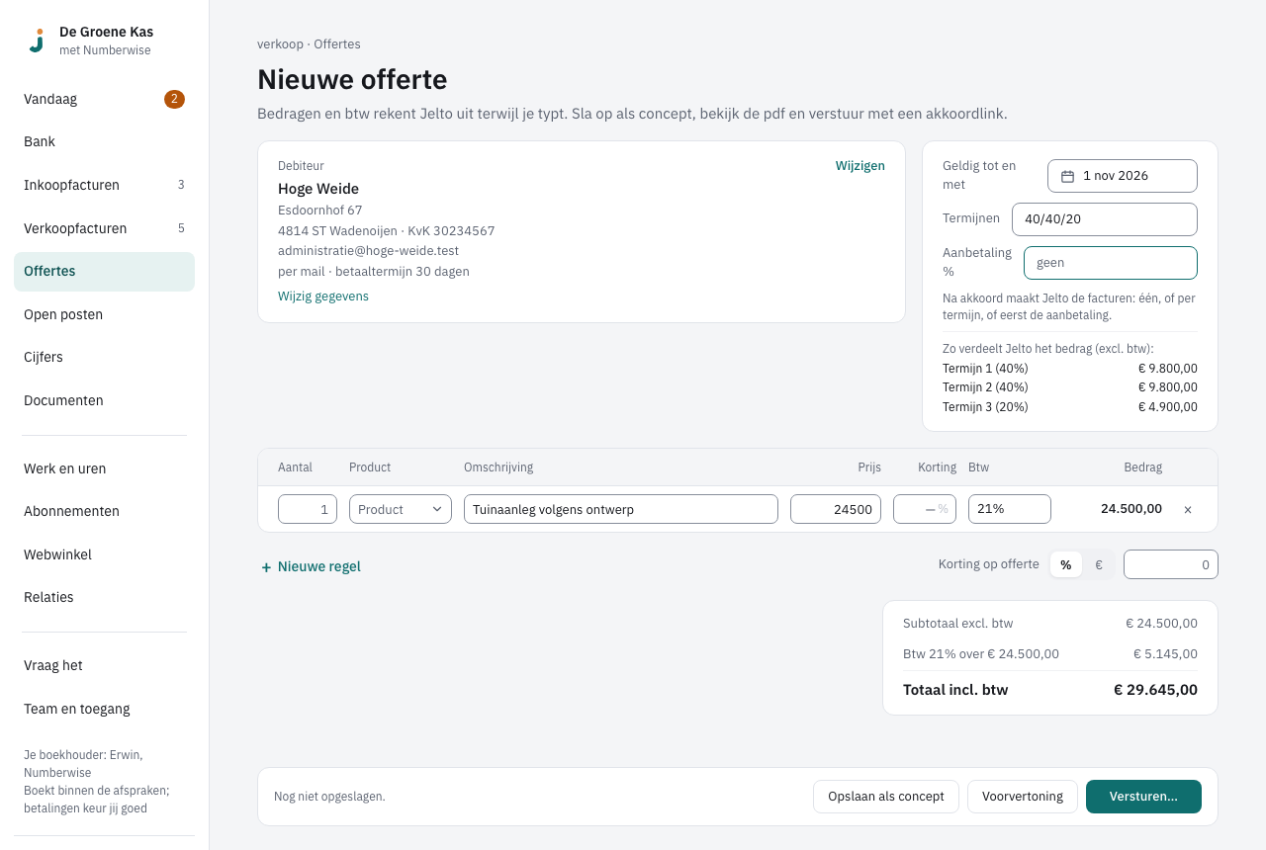Click the Omschrijving field Tuinaanleg volgens ontwerp
The height and width of the screenshot is (850, 1266).
621,509
